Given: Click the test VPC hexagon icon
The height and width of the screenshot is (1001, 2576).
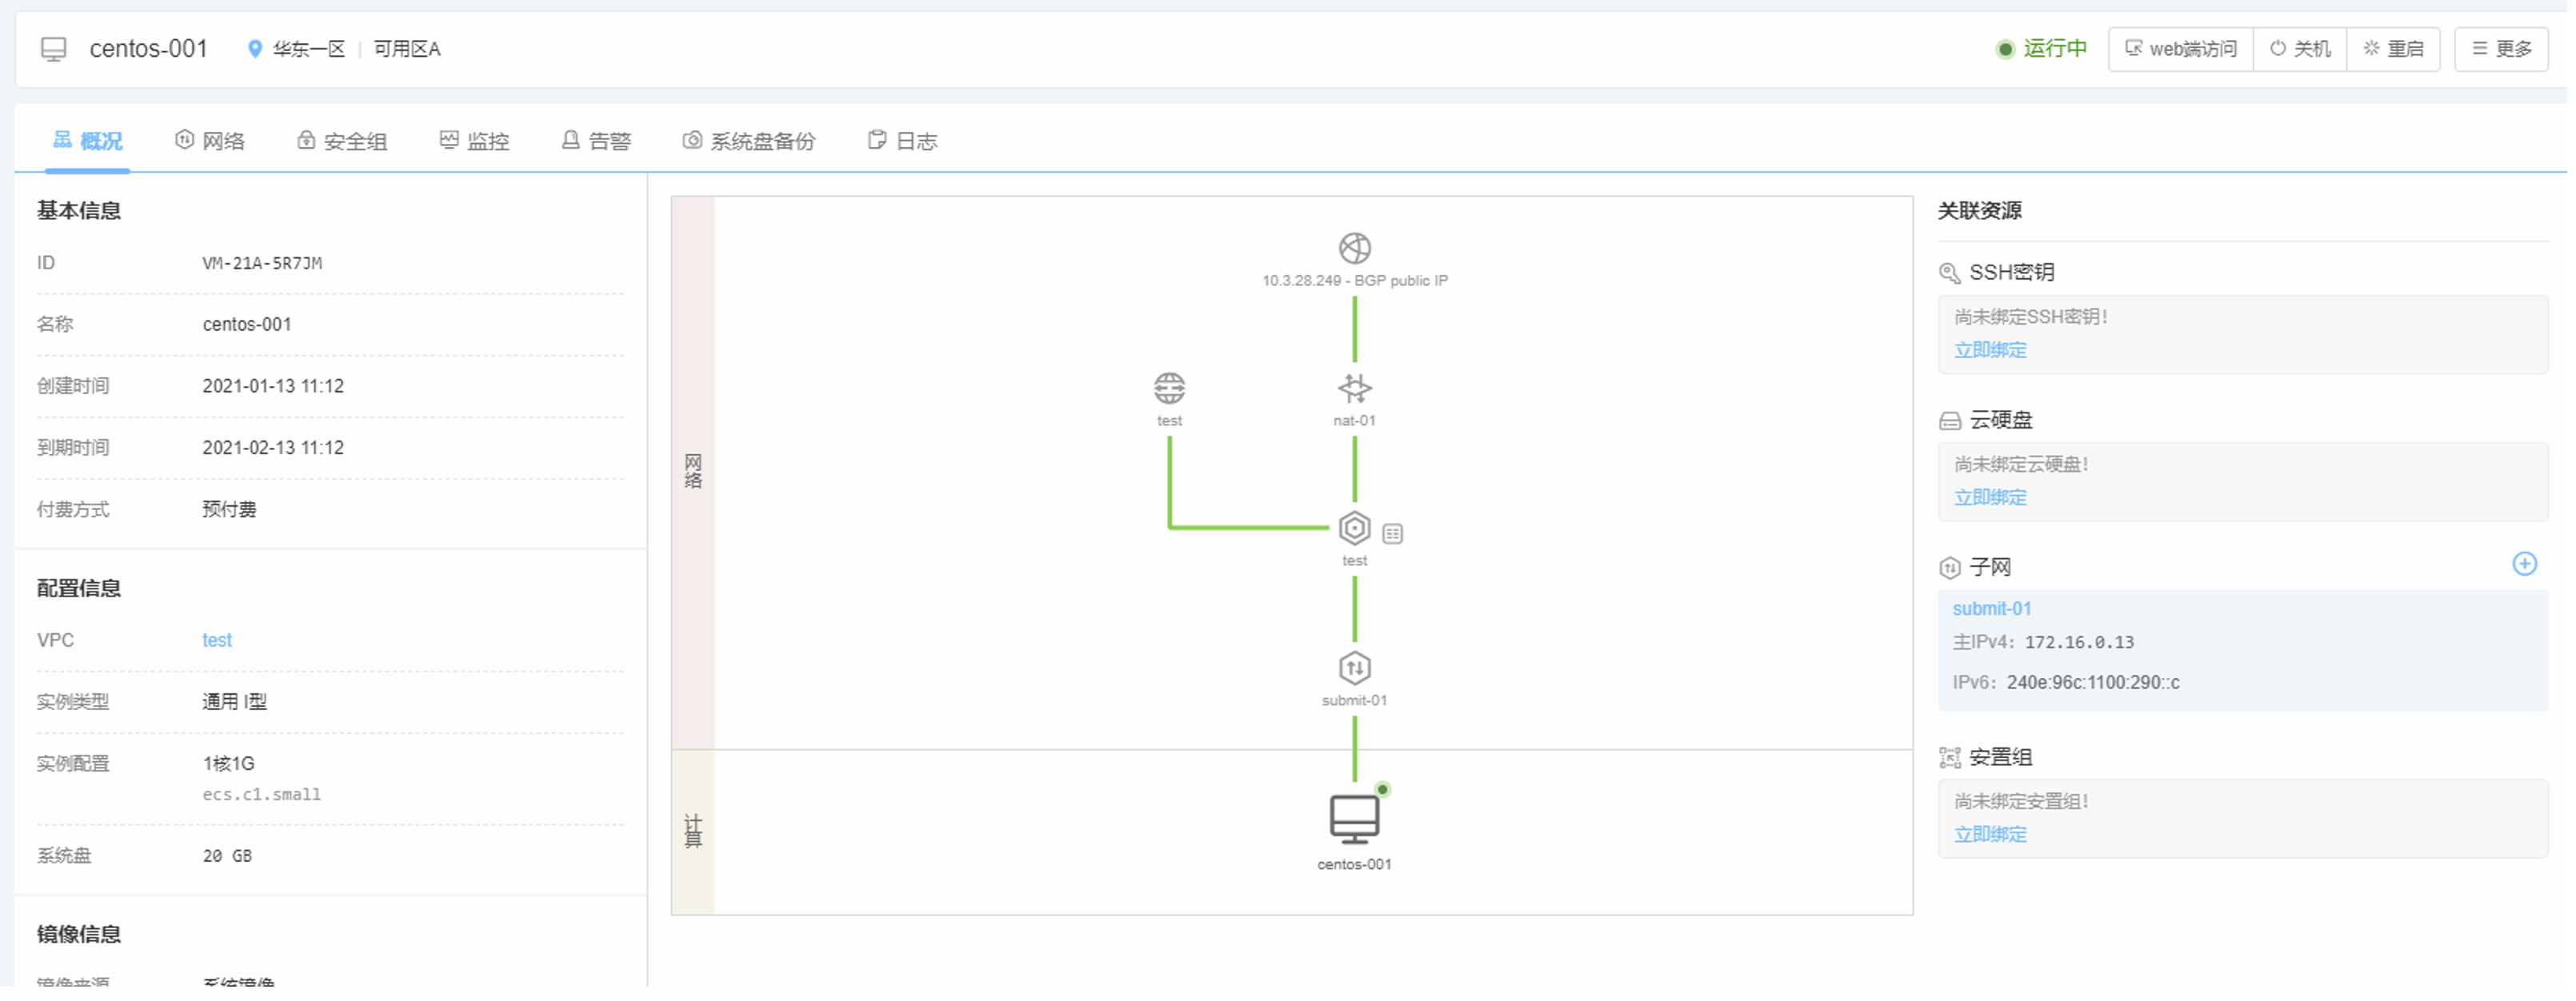Looking at the screenshot, I should 1354,528.
